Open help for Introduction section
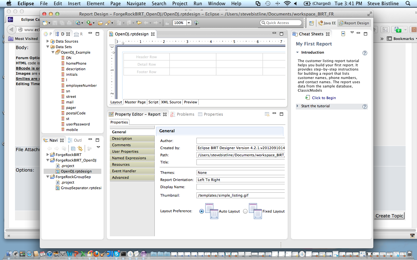Image resolution: width=417 pixels, height=260 pixels. click(x=365, y=53)
